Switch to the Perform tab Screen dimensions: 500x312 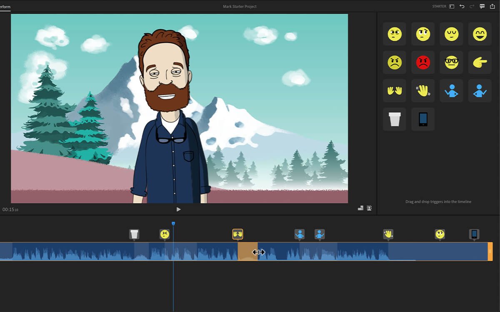(x=5, y=6)
